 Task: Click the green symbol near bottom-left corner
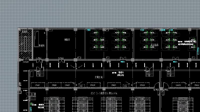(31, 104)
